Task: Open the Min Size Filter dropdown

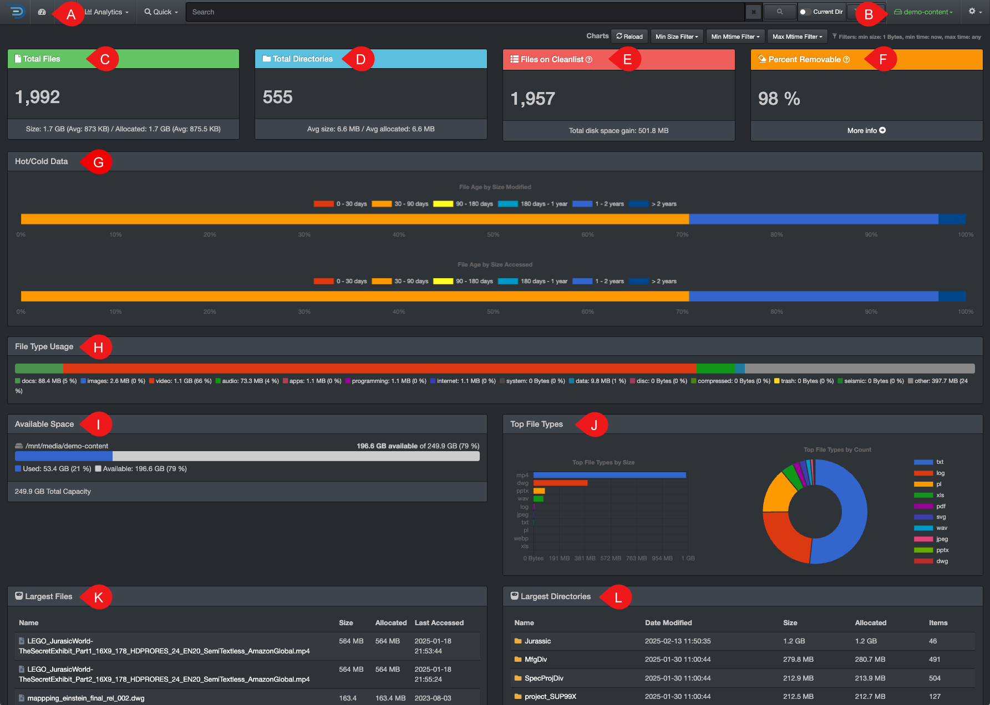Action: coord(677,36)
